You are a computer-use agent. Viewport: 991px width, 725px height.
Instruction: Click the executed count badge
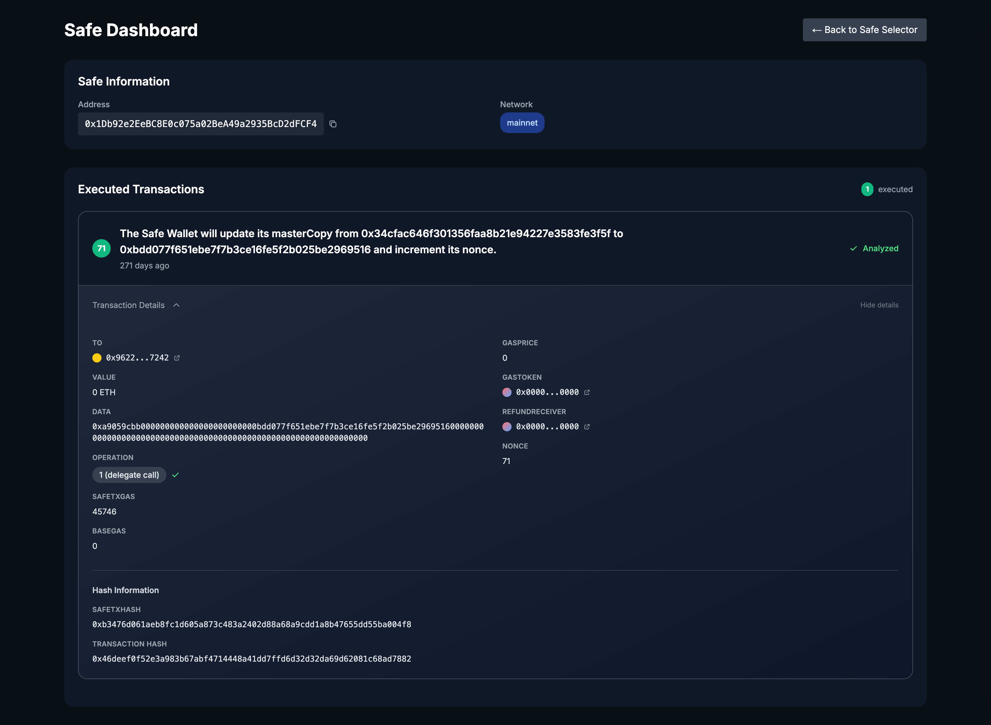pos(867,189)
